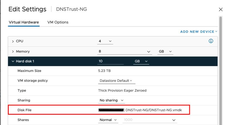
Task: Change the Memory unit GB dropdown
Action: pos(165,52)
